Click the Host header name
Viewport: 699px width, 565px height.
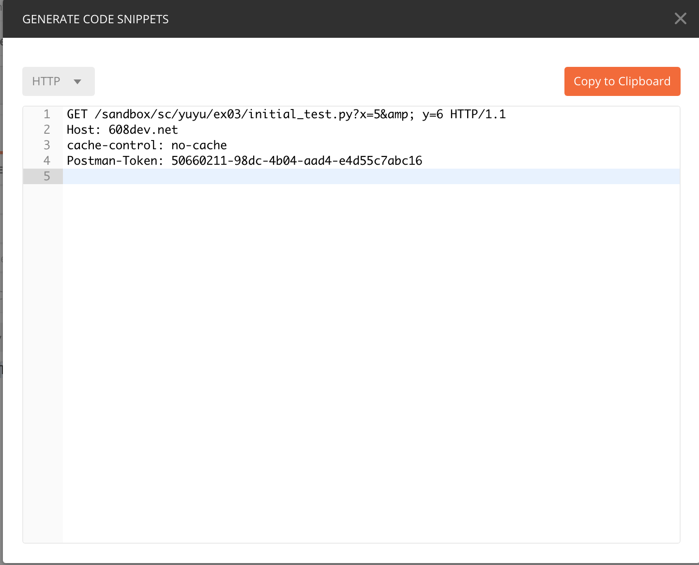tap(81, 130)
